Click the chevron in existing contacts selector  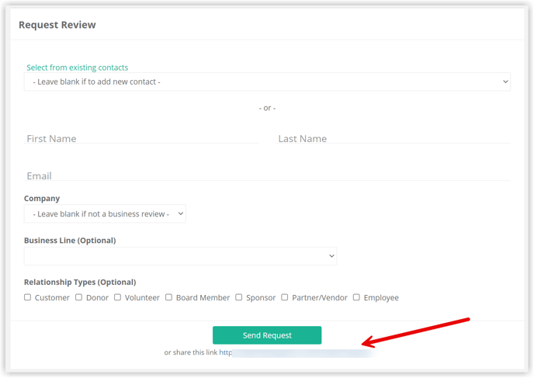(x=505, y=81)
